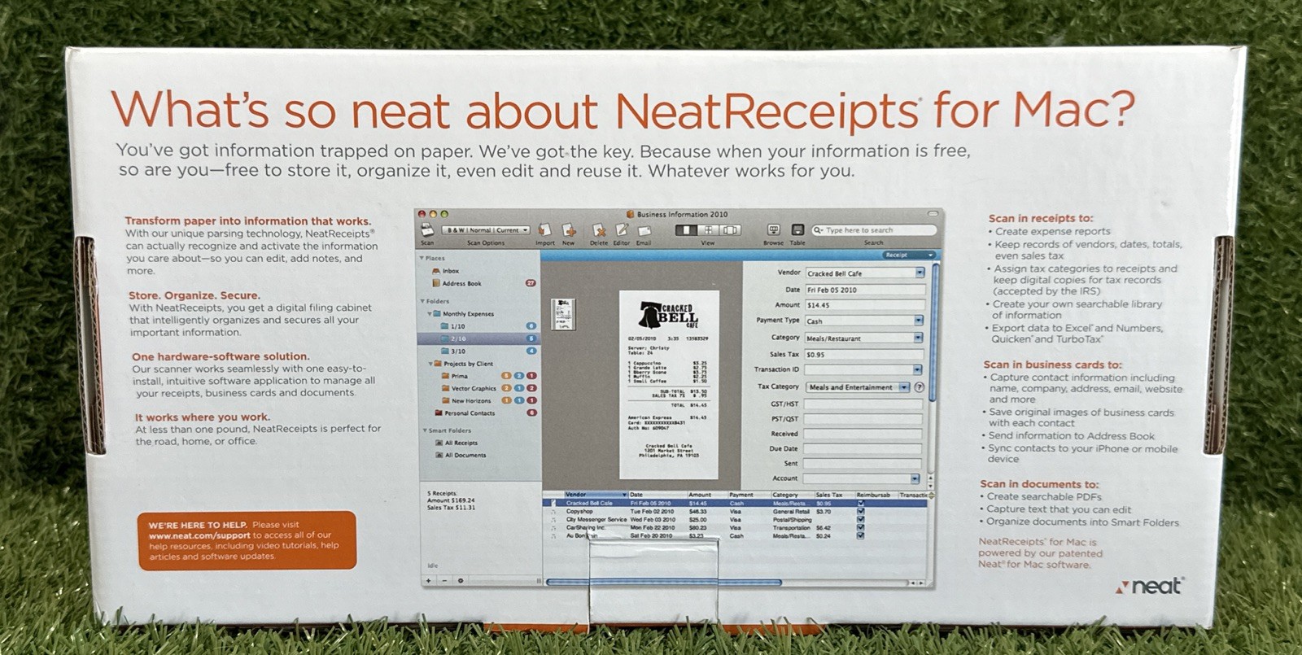Click the Browse toolbar icon
The image size is (1302, 655).
(773, 230)
